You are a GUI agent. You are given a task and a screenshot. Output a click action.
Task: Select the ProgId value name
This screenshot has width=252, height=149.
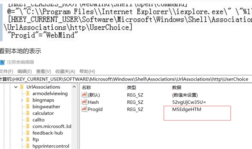95,109
